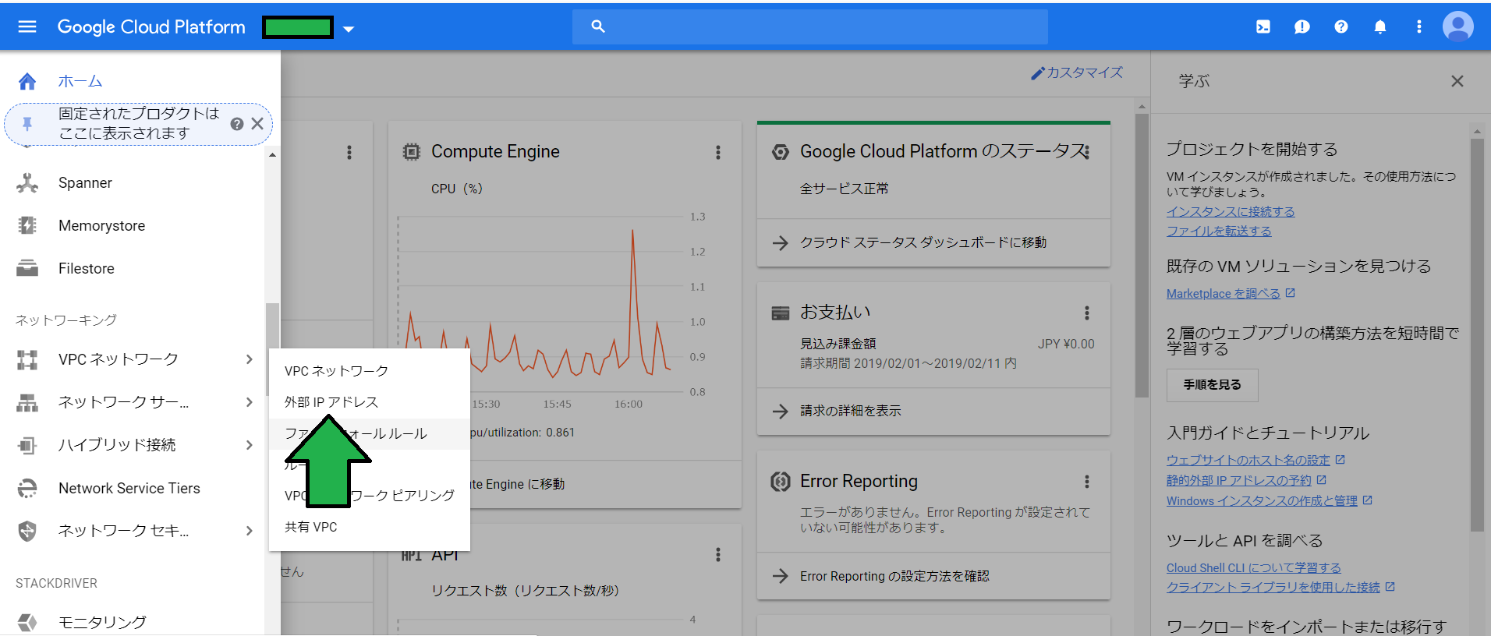Open Network Service Tiers in sidebar
Viewport: 1491px width, 636px height.
point(129,488)
